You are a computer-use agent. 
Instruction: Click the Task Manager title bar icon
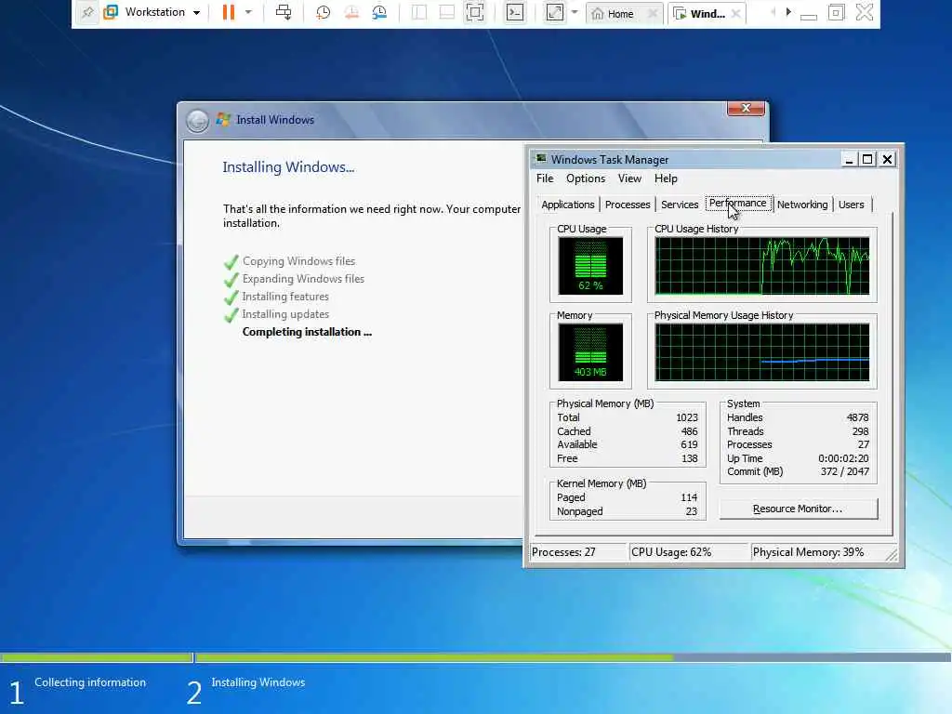point(540,159)
